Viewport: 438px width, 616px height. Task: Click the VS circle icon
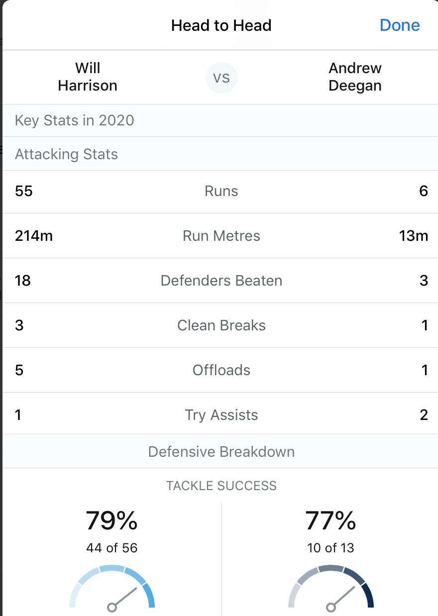[x=221, y=78]
